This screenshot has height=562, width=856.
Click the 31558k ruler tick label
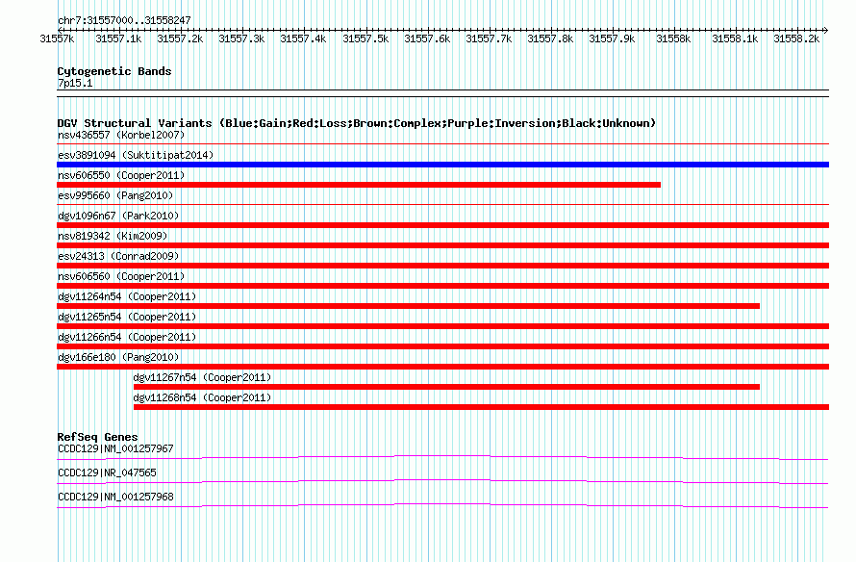tap(673, 38)
